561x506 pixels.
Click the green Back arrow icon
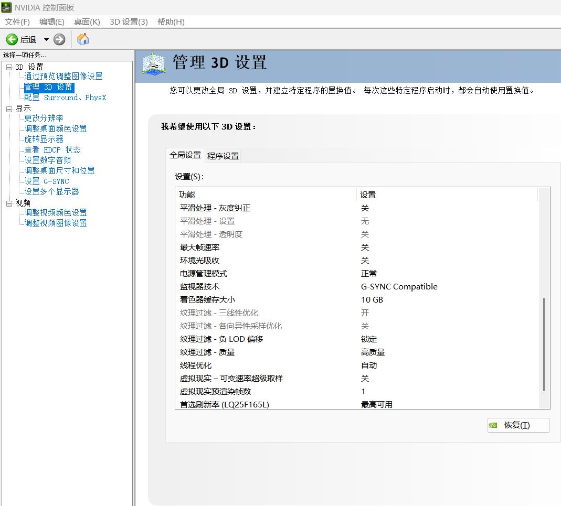pos(12,39)
